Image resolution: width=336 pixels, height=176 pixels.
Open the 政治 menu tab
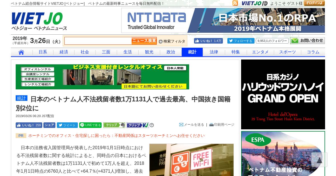click(x=171, y=52)
